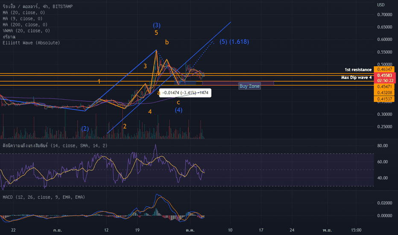Click the 40.00 RSI axis value
The width and height of the screenshot is (398, 235).
[x=383, y=178]
